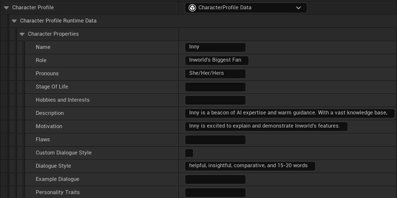
Task: Click the Character Properties header text
Action: pos(53,34)
